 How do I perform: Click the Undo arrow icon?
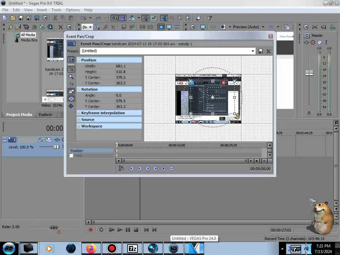(83, 18)
